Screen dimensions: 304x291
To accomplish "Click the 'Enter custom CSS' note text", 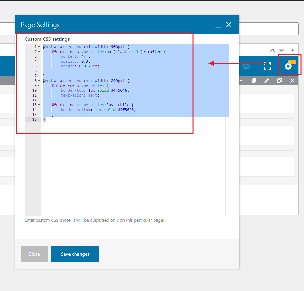I will [95, 220].
